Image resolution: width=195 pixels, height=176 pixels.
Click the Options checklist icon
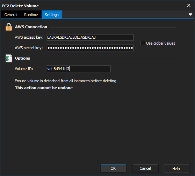(x=9, y=58)
